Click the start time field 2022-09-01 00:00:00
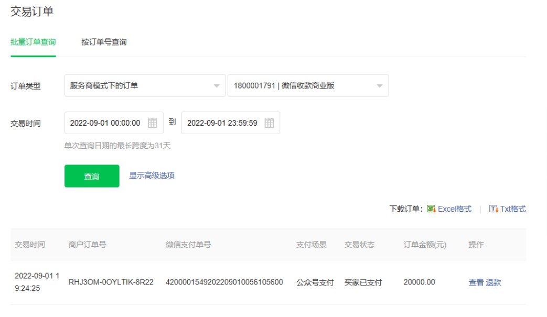The image size is (547, 317). 105,123
